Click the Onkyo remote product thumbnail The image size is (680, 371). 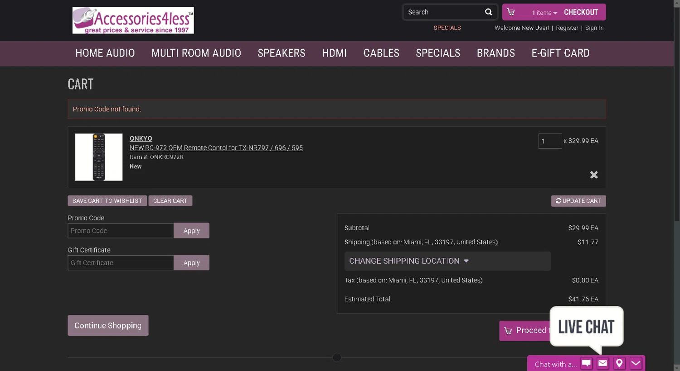pos(99,157)
